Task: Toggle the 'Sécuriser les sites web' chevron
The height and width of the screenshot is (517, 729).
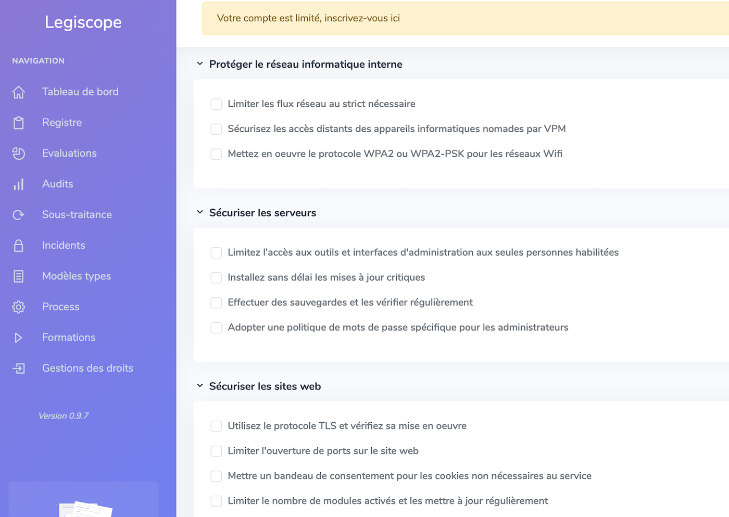Action: click(200, 385)
